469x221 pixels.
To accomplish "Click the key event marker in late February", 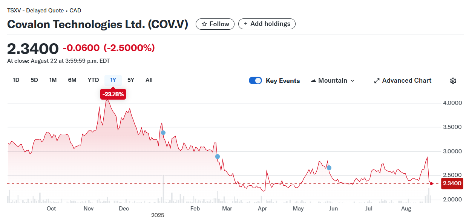I will (217, 156).
